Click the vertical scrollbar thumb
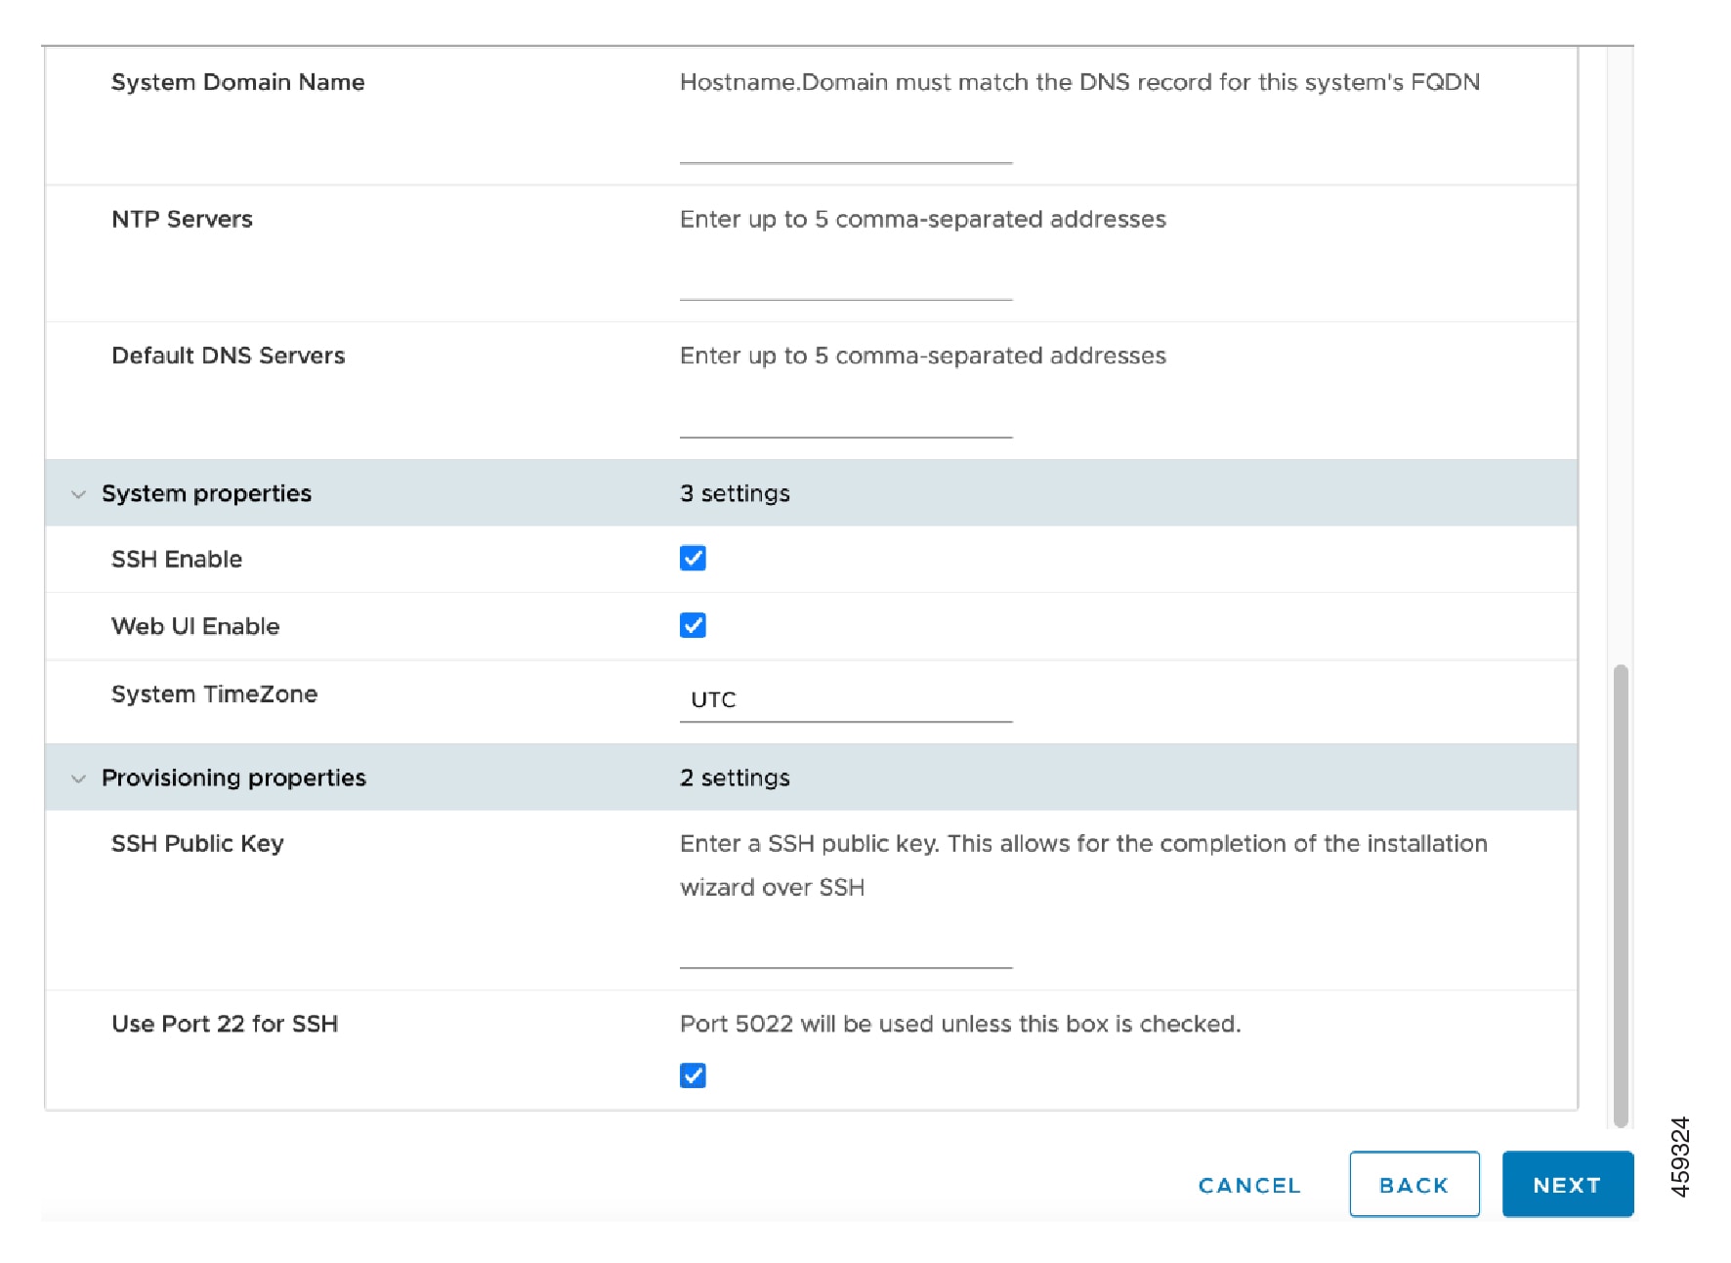1731x1263 pixels. click(1620, 894)
